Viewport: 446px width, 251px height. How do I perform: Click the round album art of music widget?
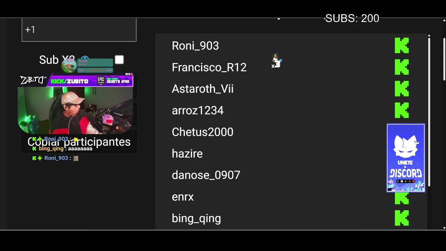69,65
